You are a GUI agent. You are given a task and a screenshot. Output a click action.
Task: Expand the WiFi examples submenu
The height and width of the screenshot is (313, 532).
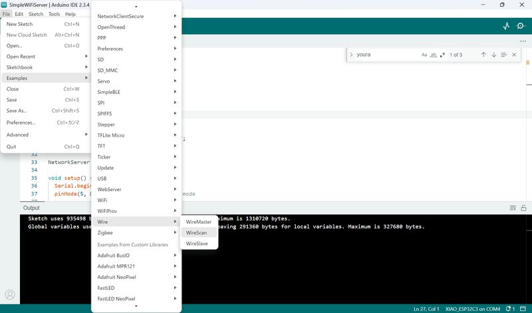pyautogui.click(x=136, y=200)
